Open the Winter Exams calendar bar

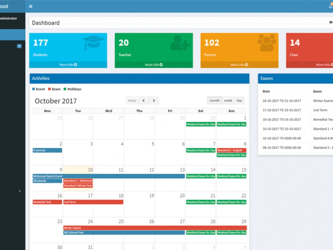[155, 228]
